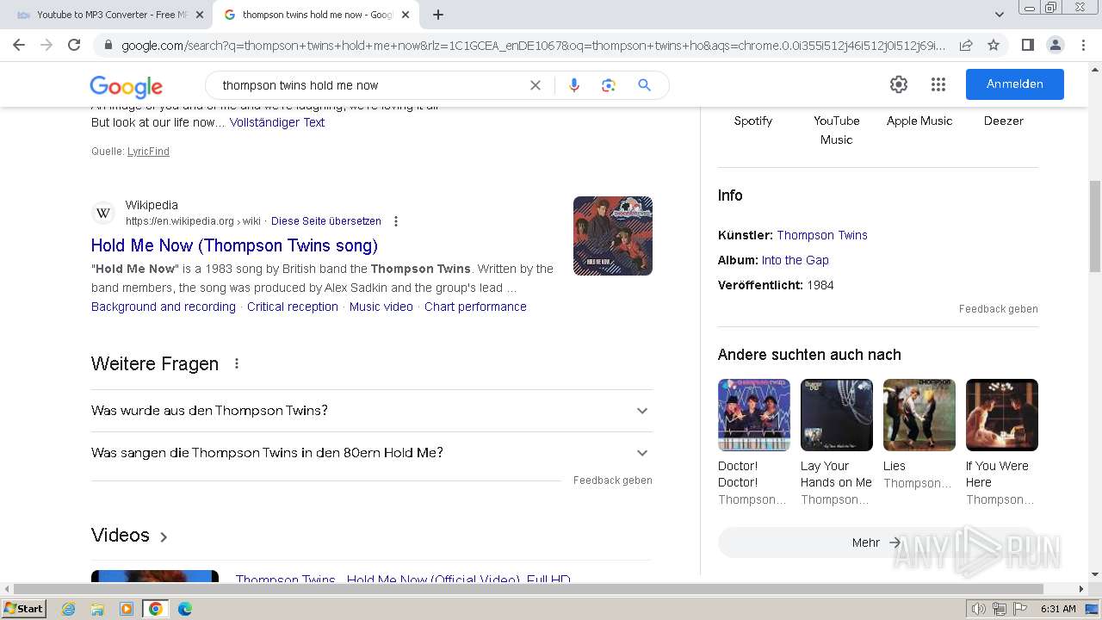The width and height of the screenshot is (1102, 620).
Task: Open Weitere Fragen options menu
Action: tap(237, 363)
